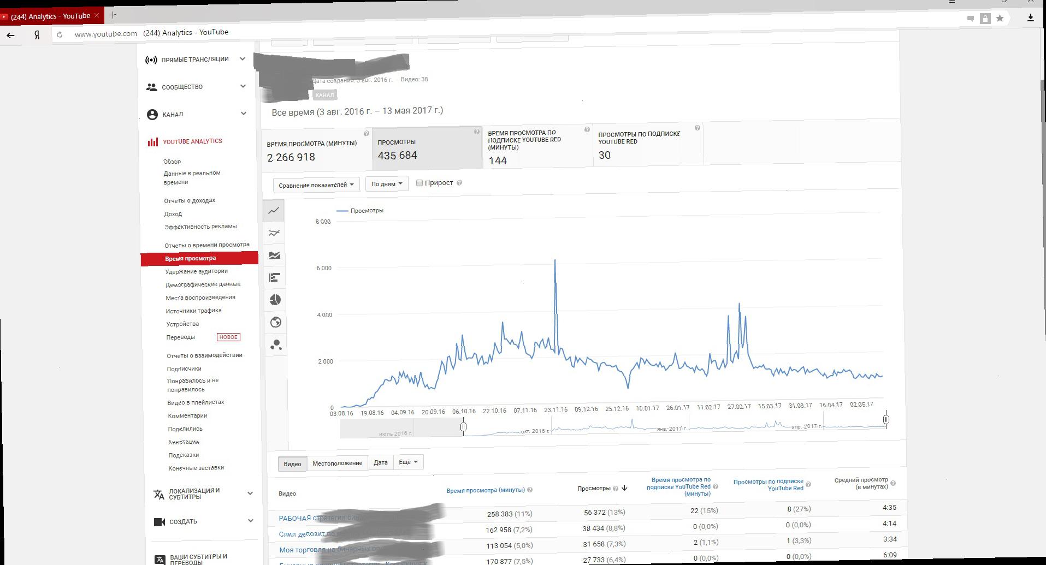Open Конечные заставки report
Viewport: 1046px width, 565px height.
pos(196,468)
